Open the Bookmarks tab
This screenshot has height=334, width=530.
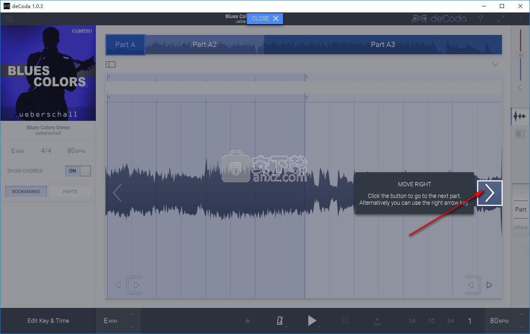(26, 191)
